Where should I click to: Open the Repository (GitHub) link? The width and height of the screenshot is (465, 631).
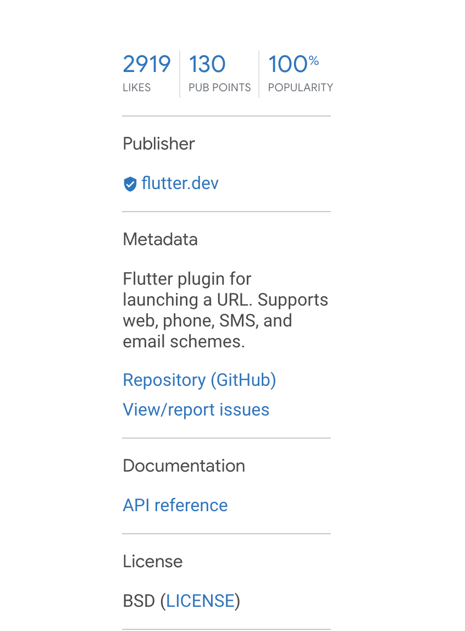tap(199, 380)
